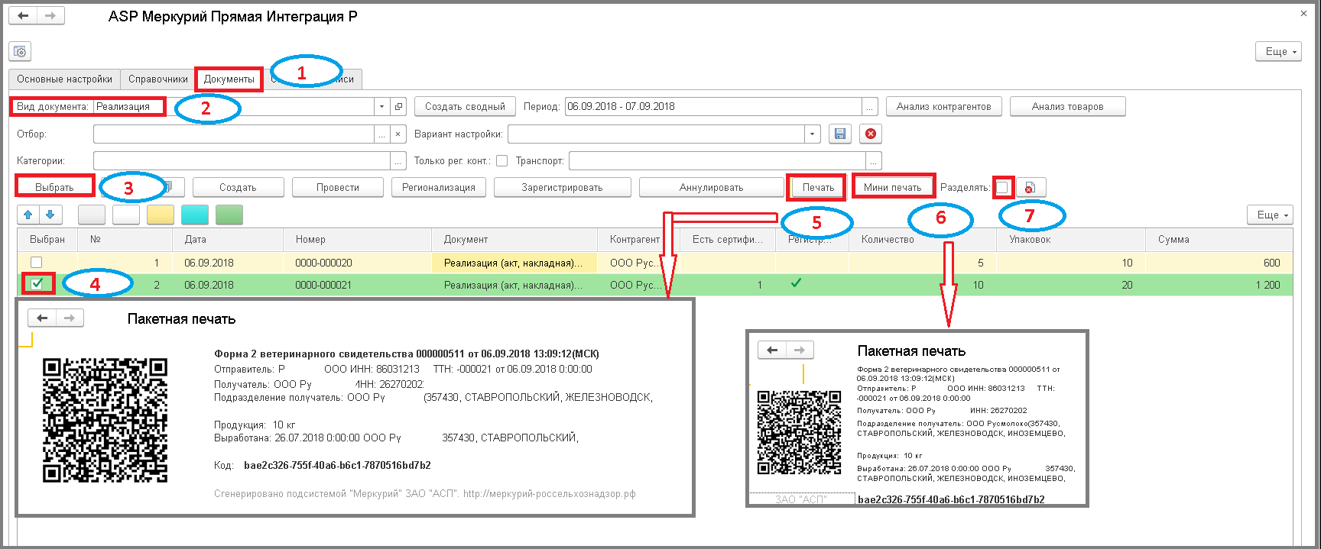This screenshot has width=1321, height=549.
Task: Click the sum cell showing 1 200
Action: click(x=1219, y=285)
